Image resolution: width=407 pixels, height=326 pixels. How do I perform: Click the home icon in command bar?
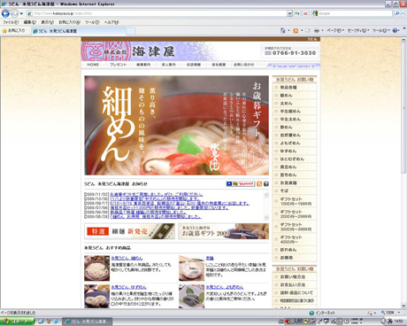(283, 30)
